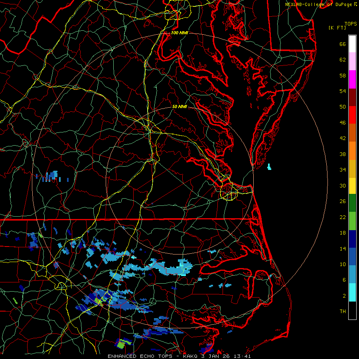This screenshot has height=359, width=359.
Task: Click the 42 legend value
Action: 343,138
